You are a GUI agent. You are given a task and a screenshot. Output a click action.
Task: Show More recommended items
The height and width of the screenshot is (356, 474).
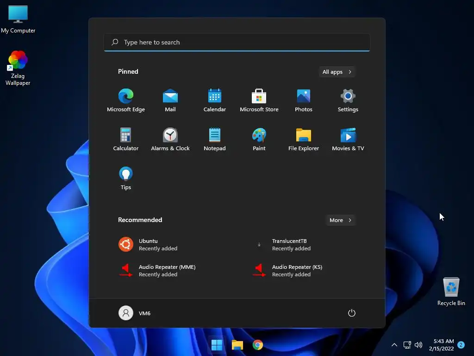[340, 220]
